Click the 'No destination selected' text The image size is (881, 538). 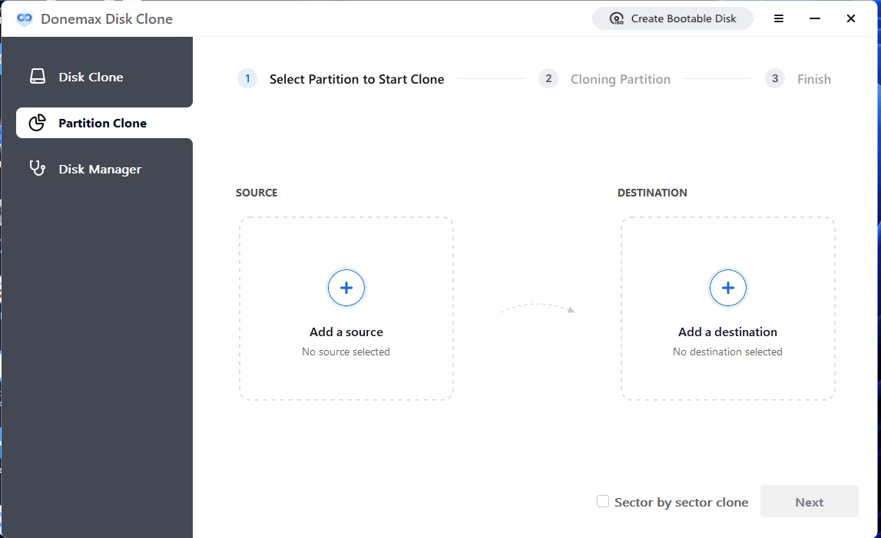tap(727, 352)
